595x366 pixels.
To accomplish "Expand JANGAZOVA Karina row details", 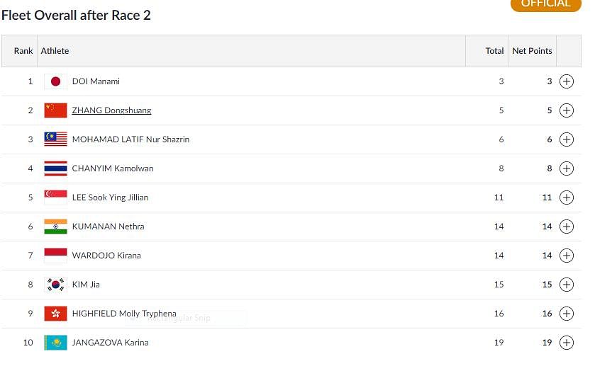I will click(x=566, y=343).
